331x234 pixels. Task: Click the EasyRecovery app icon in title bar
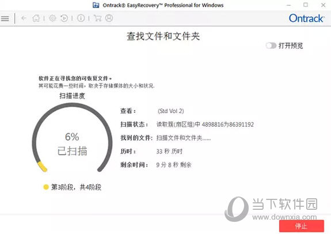(96, 5)
